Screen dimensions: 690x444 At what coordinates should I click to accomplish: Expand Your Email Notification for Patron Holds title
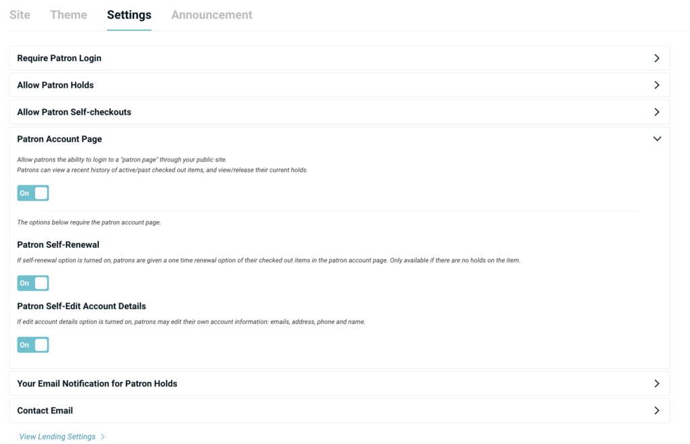97,383
